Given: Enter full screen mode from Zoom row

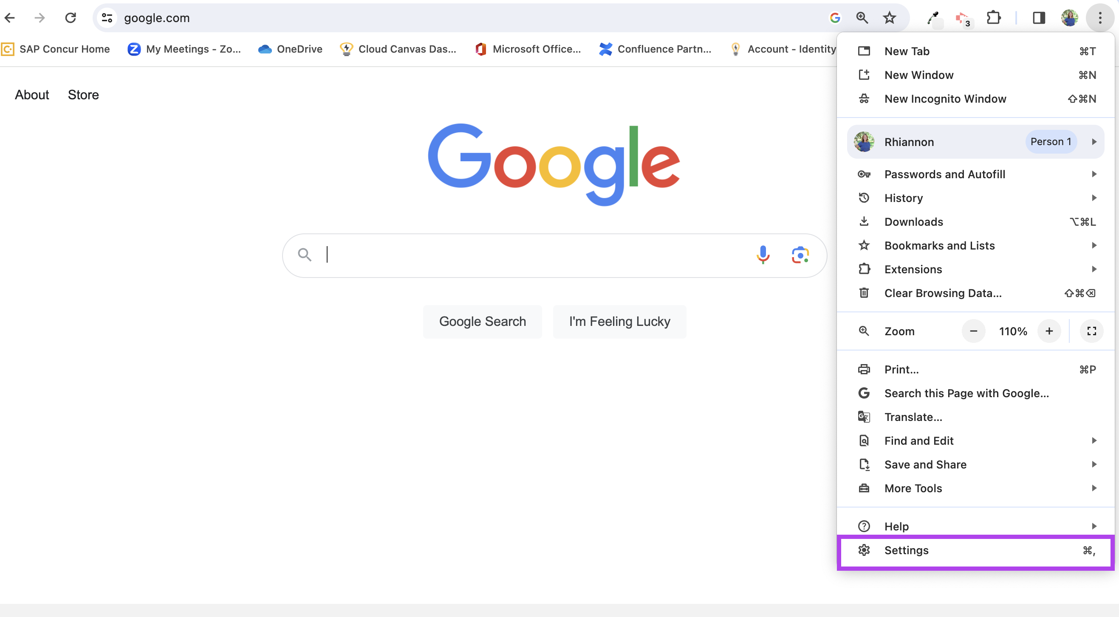Looking at the screenshot, I should click(1091, 331).
